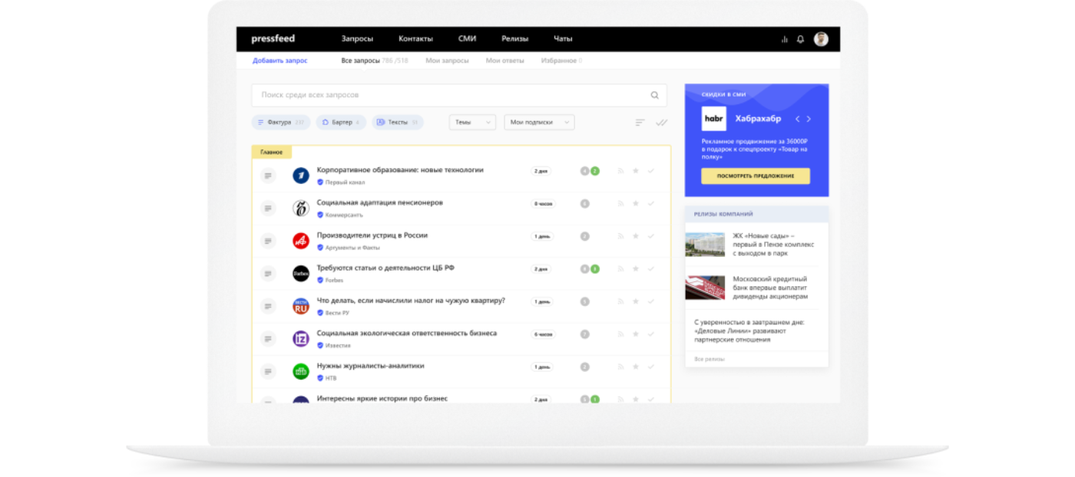The height and width of the screenshot is (477, 1075).
Task: Click the Forbes publication logo
Action: [x=301, y=274]
